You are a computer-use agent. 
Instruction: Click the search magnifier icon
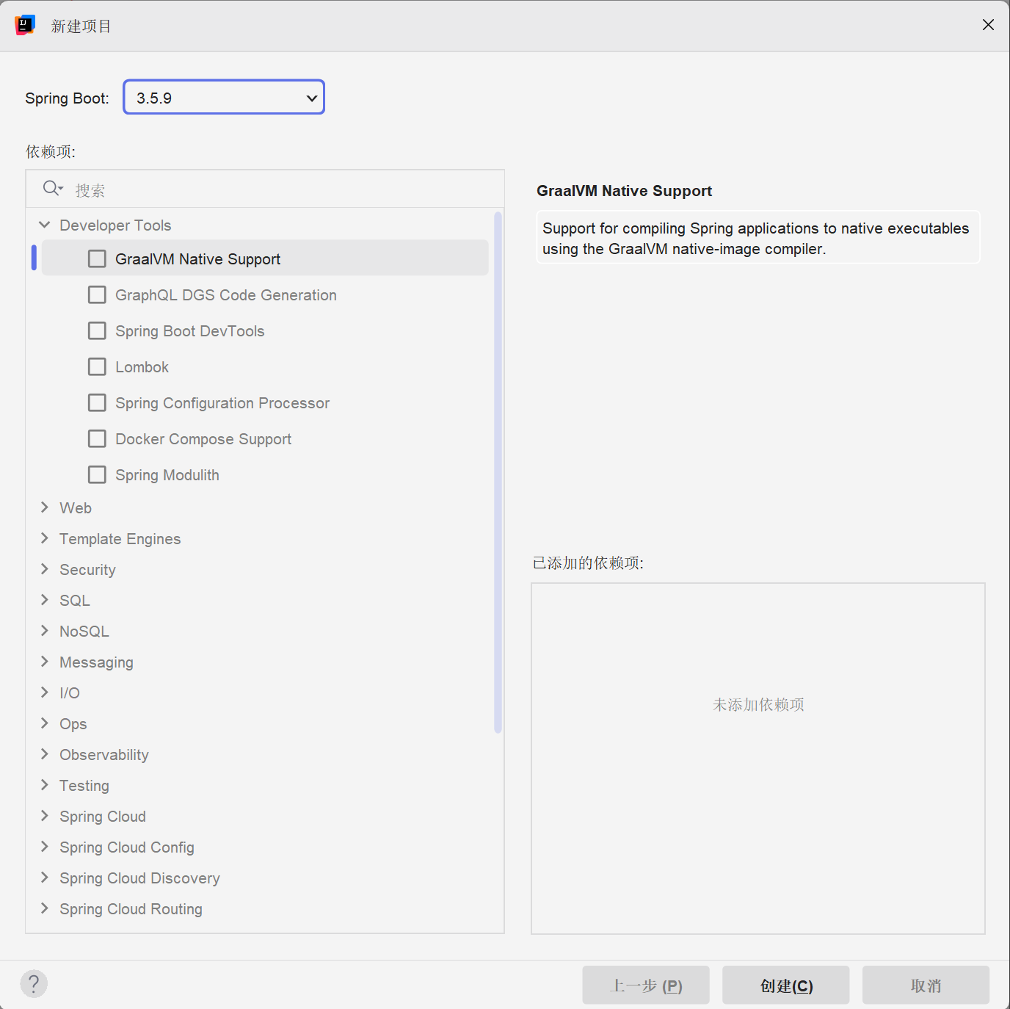click(51, 189)
